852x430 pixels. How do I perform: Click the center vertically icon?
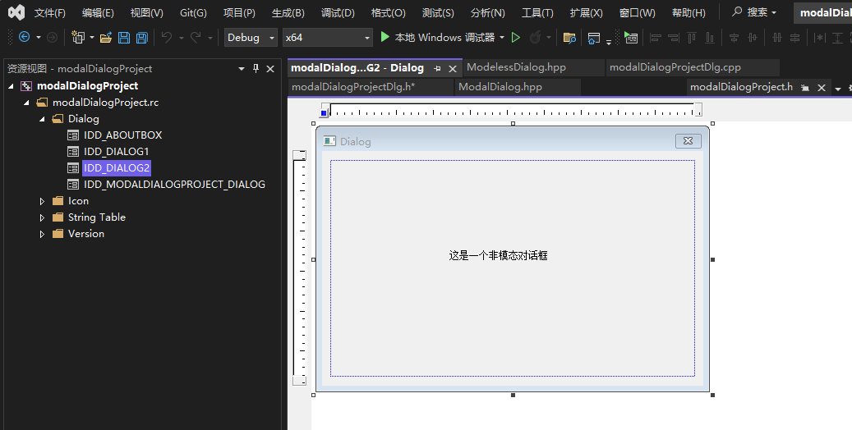click(734, 38)
